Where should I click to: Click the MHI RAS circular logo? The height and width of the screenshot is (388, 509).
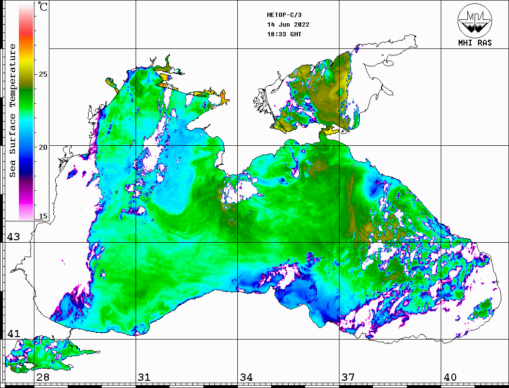click(x=475, y=20)
